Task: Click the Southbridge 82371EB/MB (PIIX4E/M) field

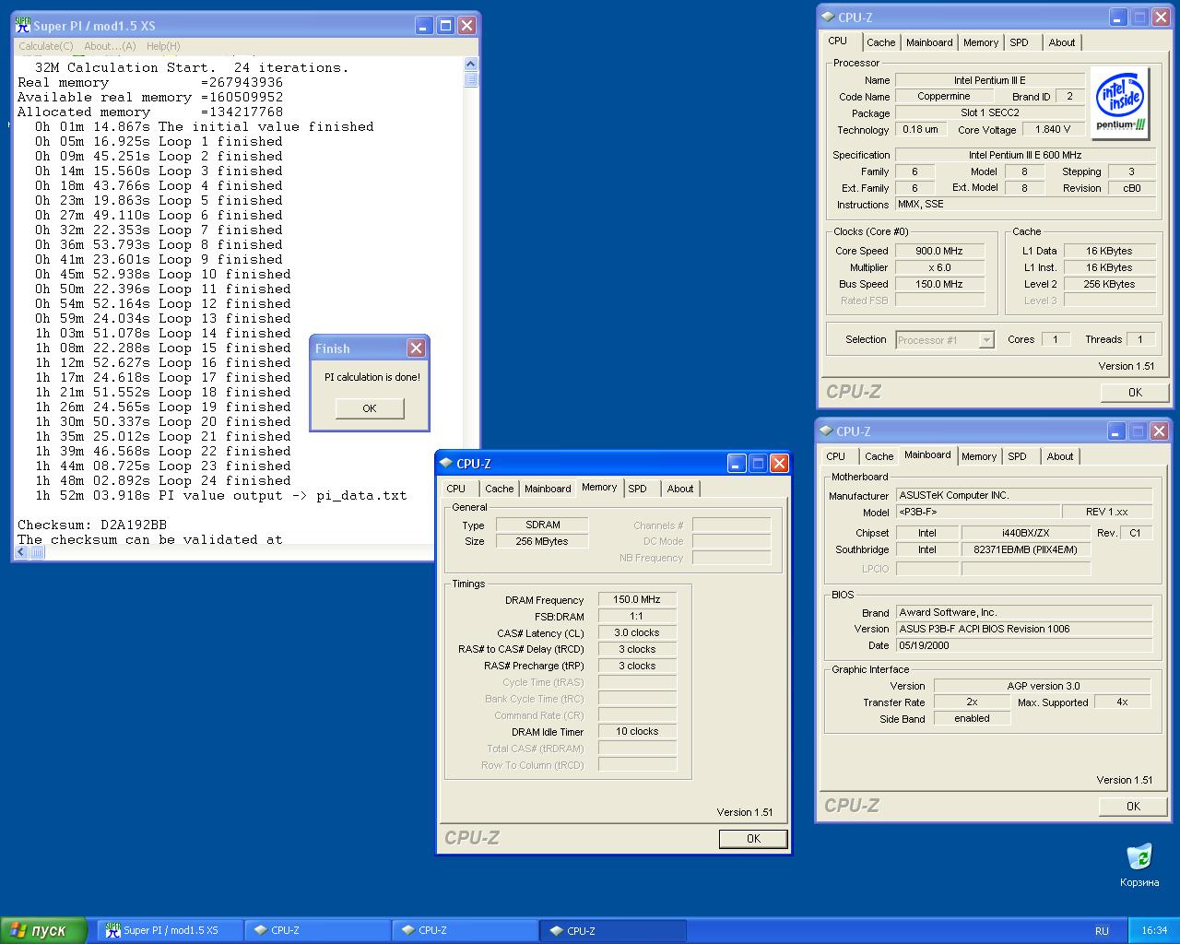Action: click(1025, 549)
